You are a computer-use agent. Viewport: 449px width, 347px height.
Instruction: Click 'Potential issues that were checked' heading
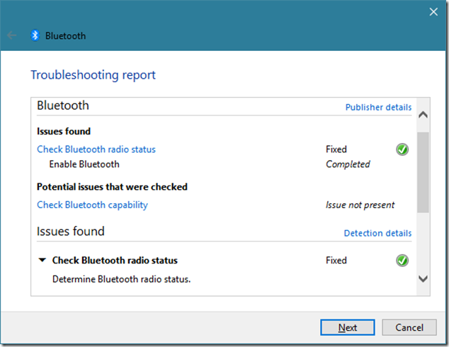112,187
